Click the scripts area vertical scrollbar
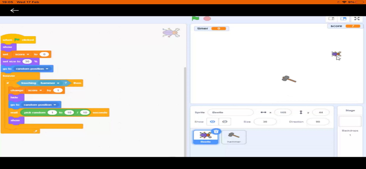This screenshot has height=169, width=366. [185, 112]
